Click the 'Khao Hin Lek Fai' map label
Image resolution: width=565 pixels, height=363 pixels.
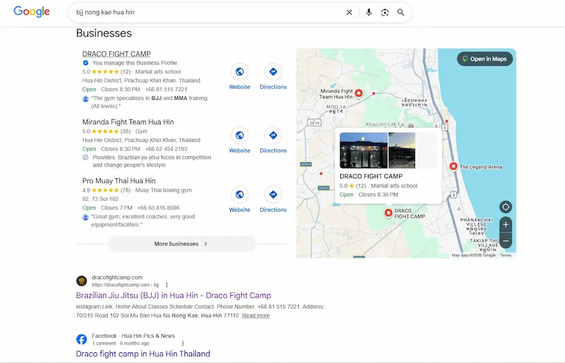coord(385,124)
